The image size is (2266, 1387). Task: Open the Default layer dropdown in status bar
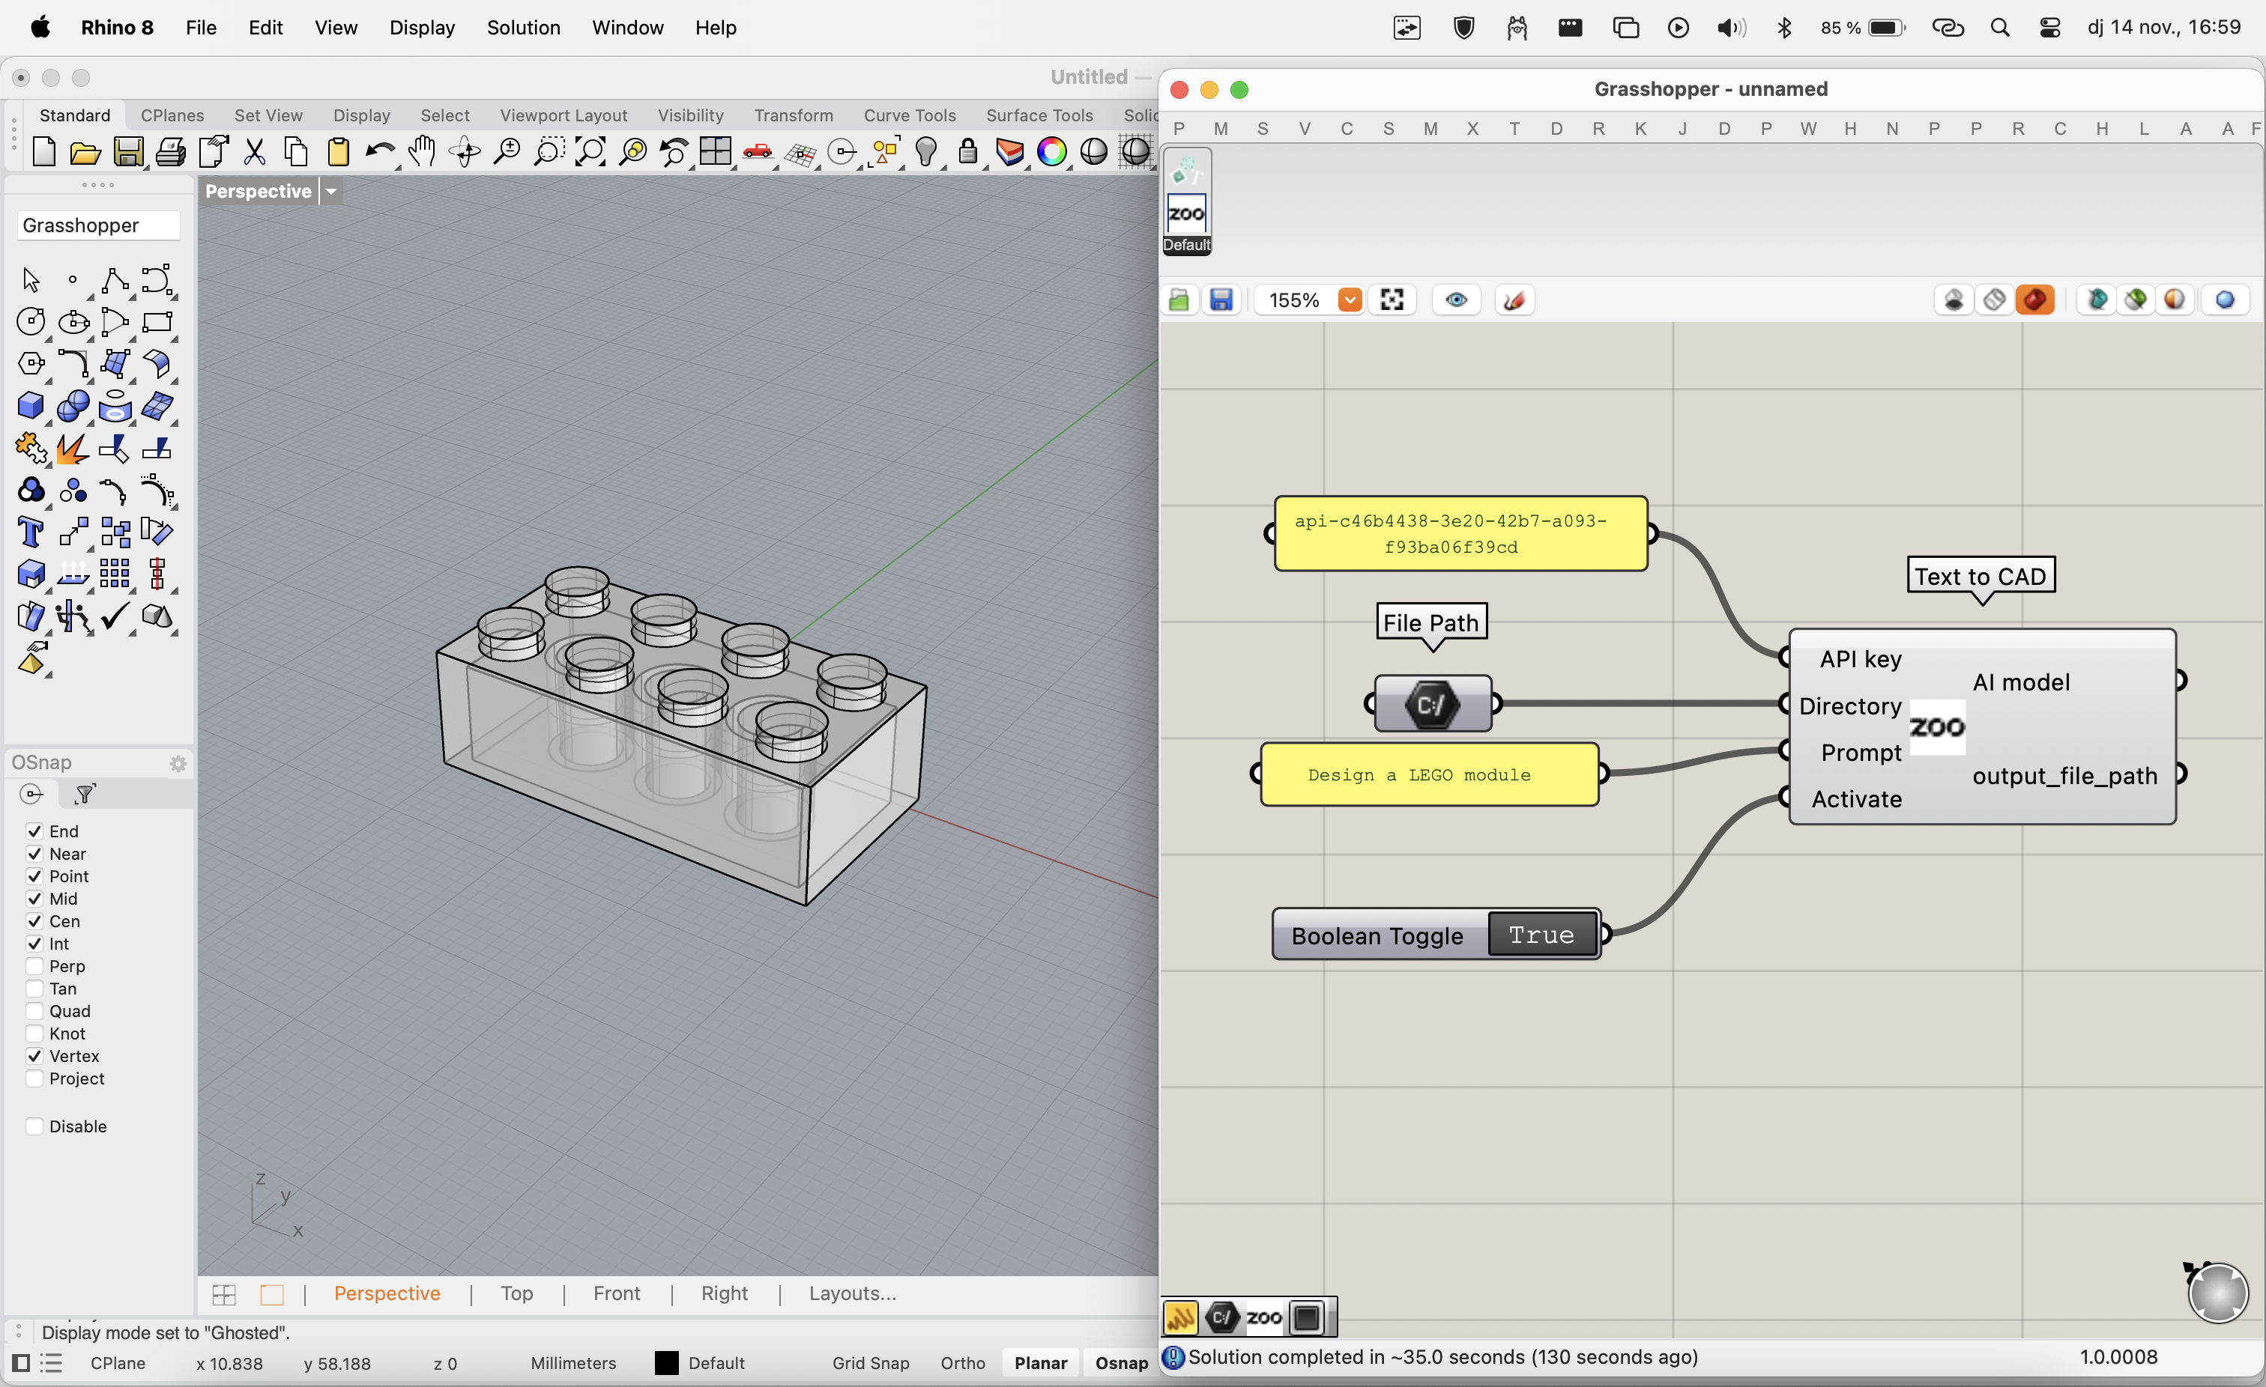pyautogui.click(x=716, y=1363)
